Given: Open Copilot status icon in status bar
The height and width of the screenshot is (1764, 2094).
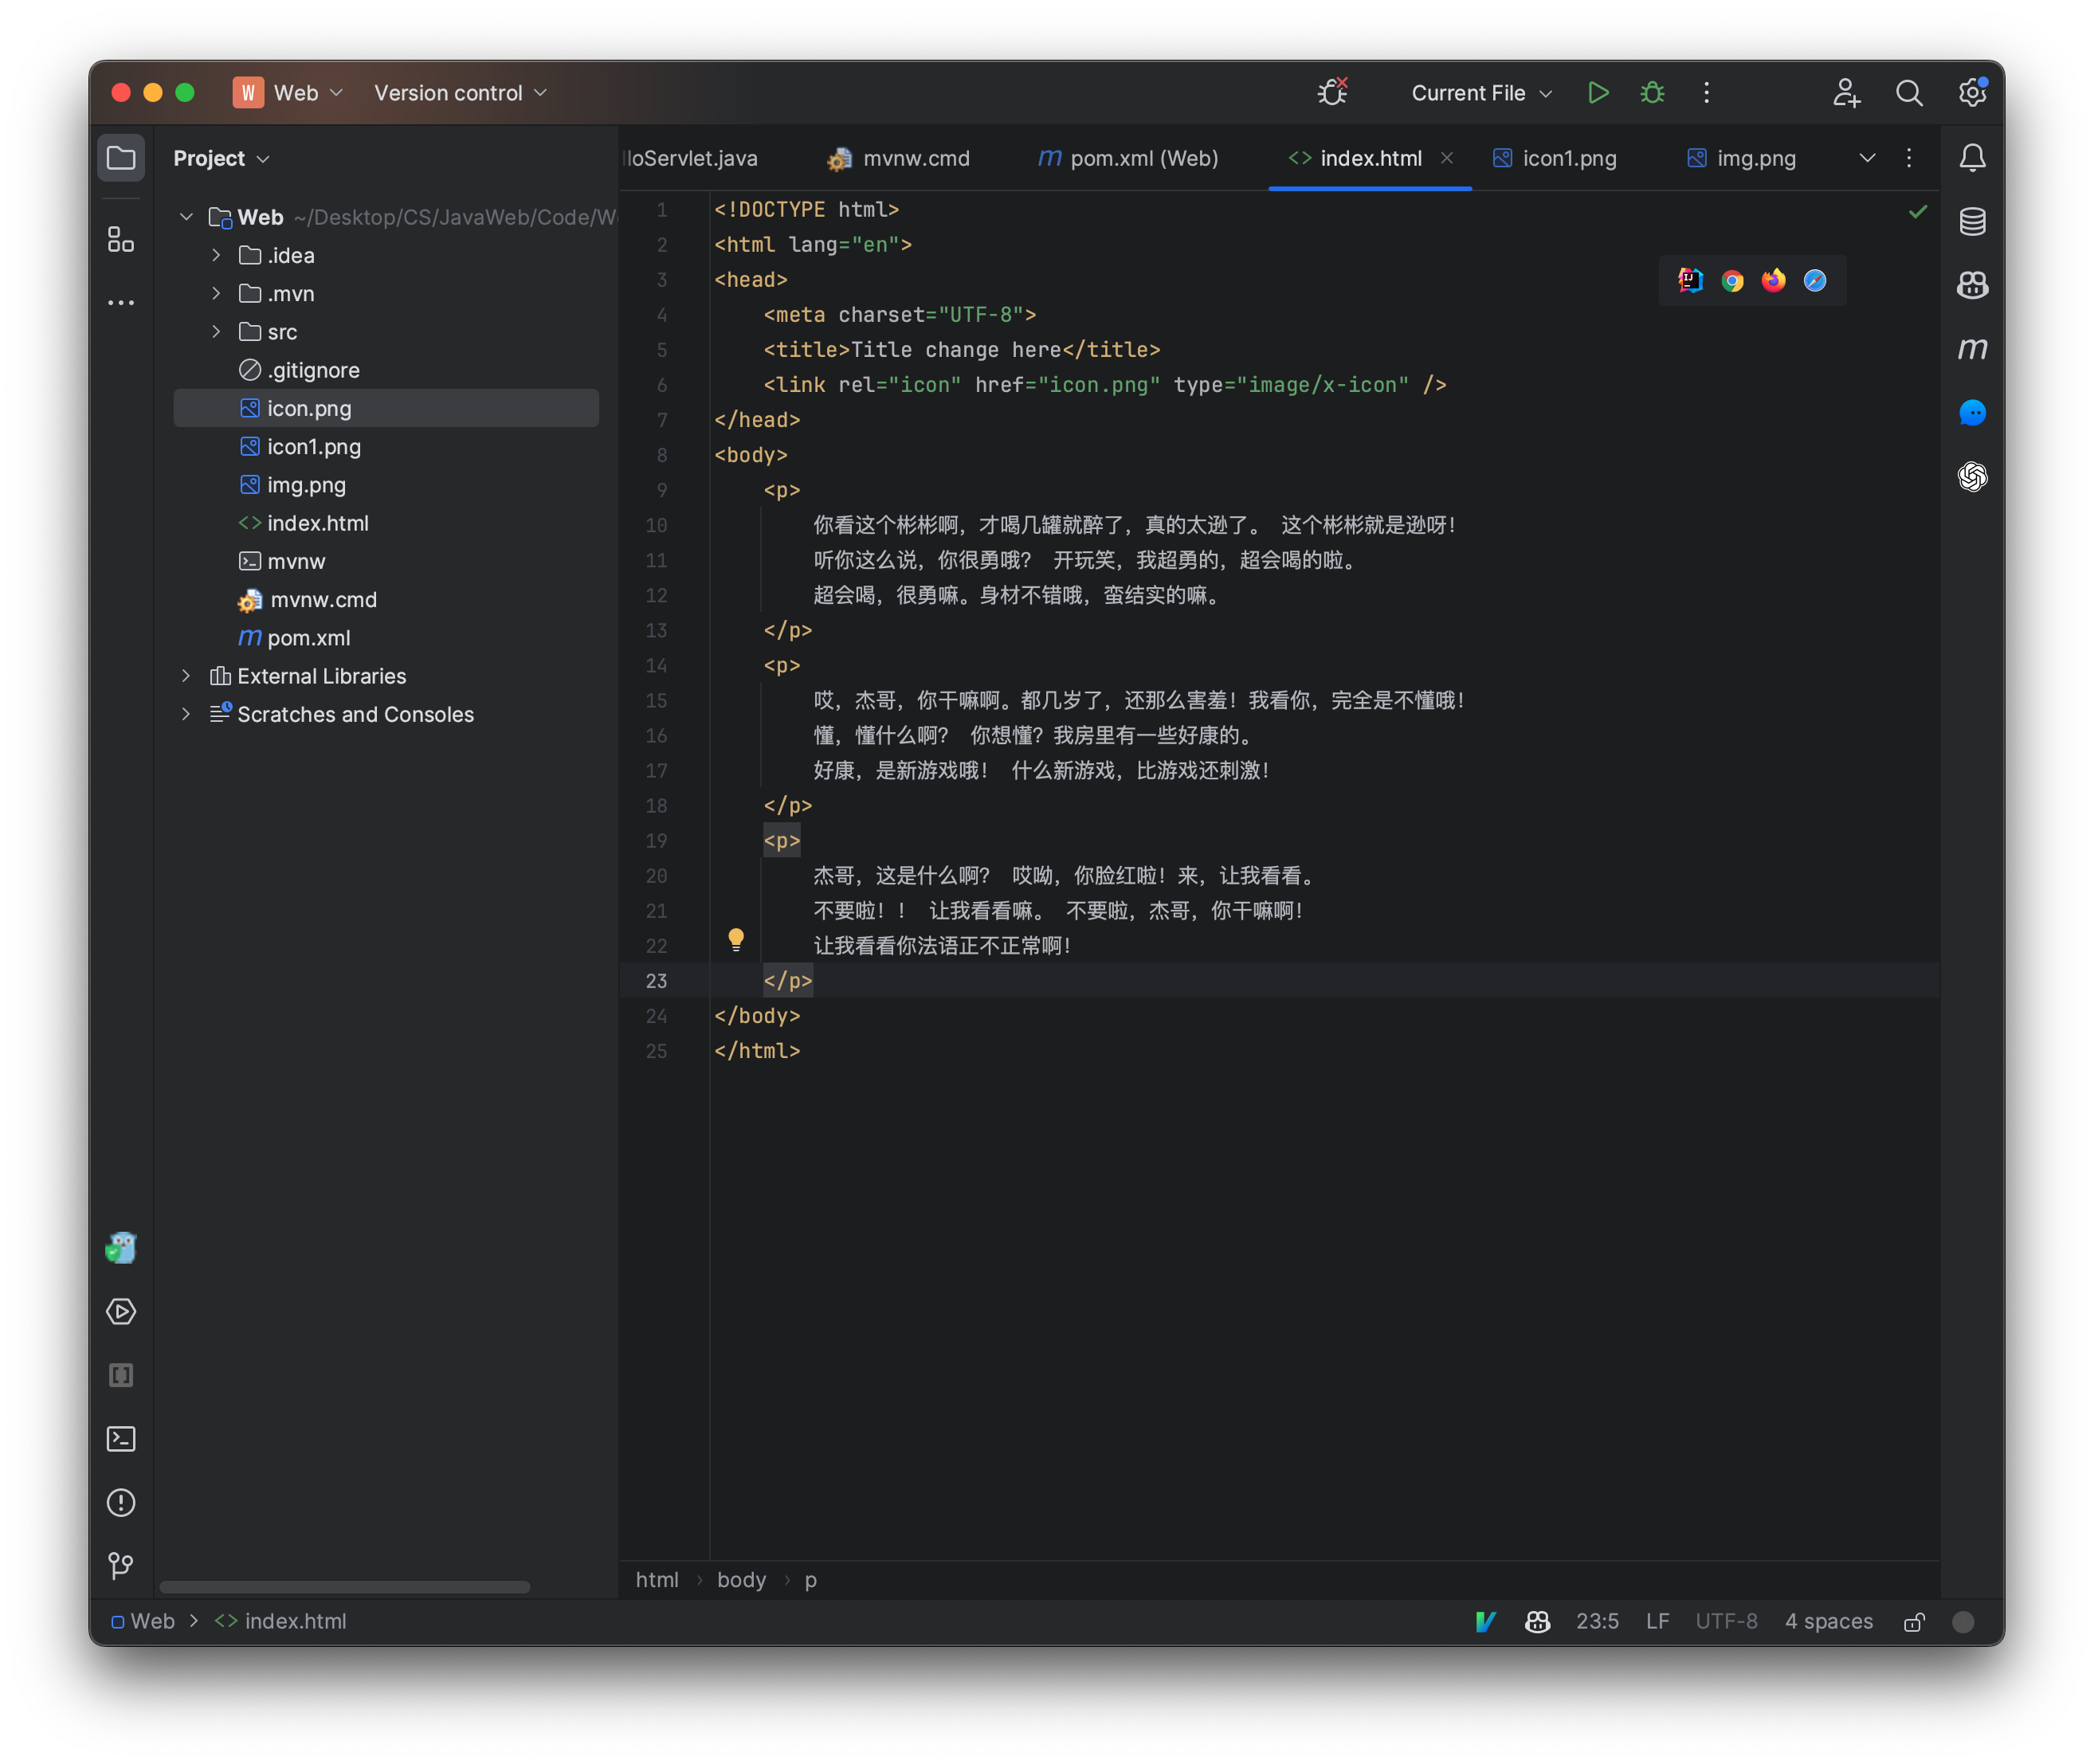Looking at the screenshot, I should [x=1537, y=1621].
